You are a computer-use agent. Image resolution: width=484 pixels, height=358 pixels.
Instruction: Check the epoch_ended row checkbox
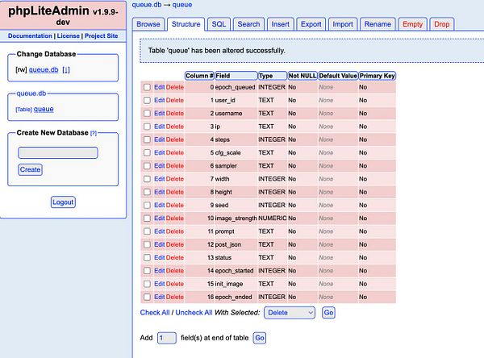point(147,297)
